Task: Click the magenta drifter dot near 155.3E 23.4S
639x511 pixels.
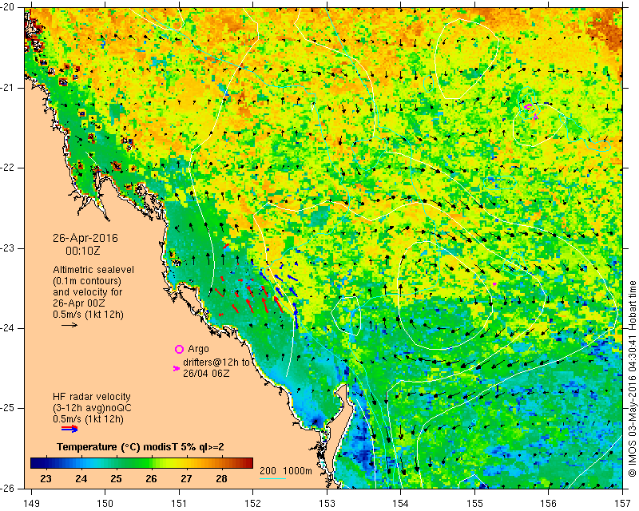Action: point(494,283)
